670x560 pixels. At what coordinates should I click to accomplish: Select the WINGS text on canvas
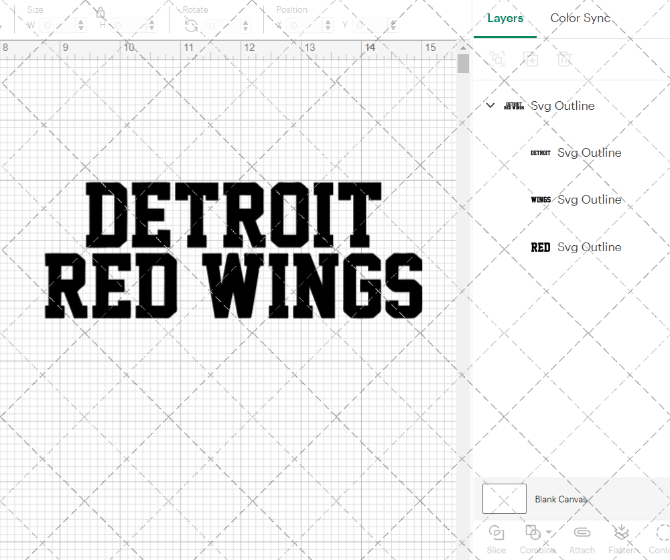click(x=313, y=285)
